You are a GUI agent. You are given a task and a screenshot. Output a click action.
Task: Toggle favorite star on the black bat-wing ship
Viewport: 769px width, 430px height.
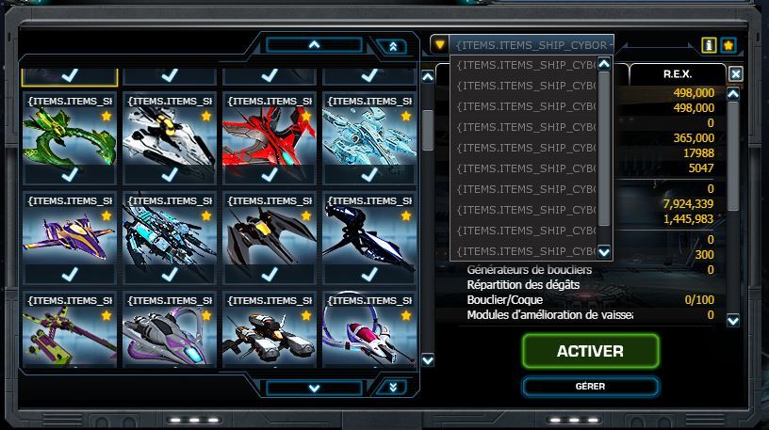pos(306,216)
